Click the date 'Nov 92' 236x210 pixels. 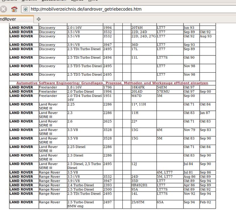click(x=189, y=194)
